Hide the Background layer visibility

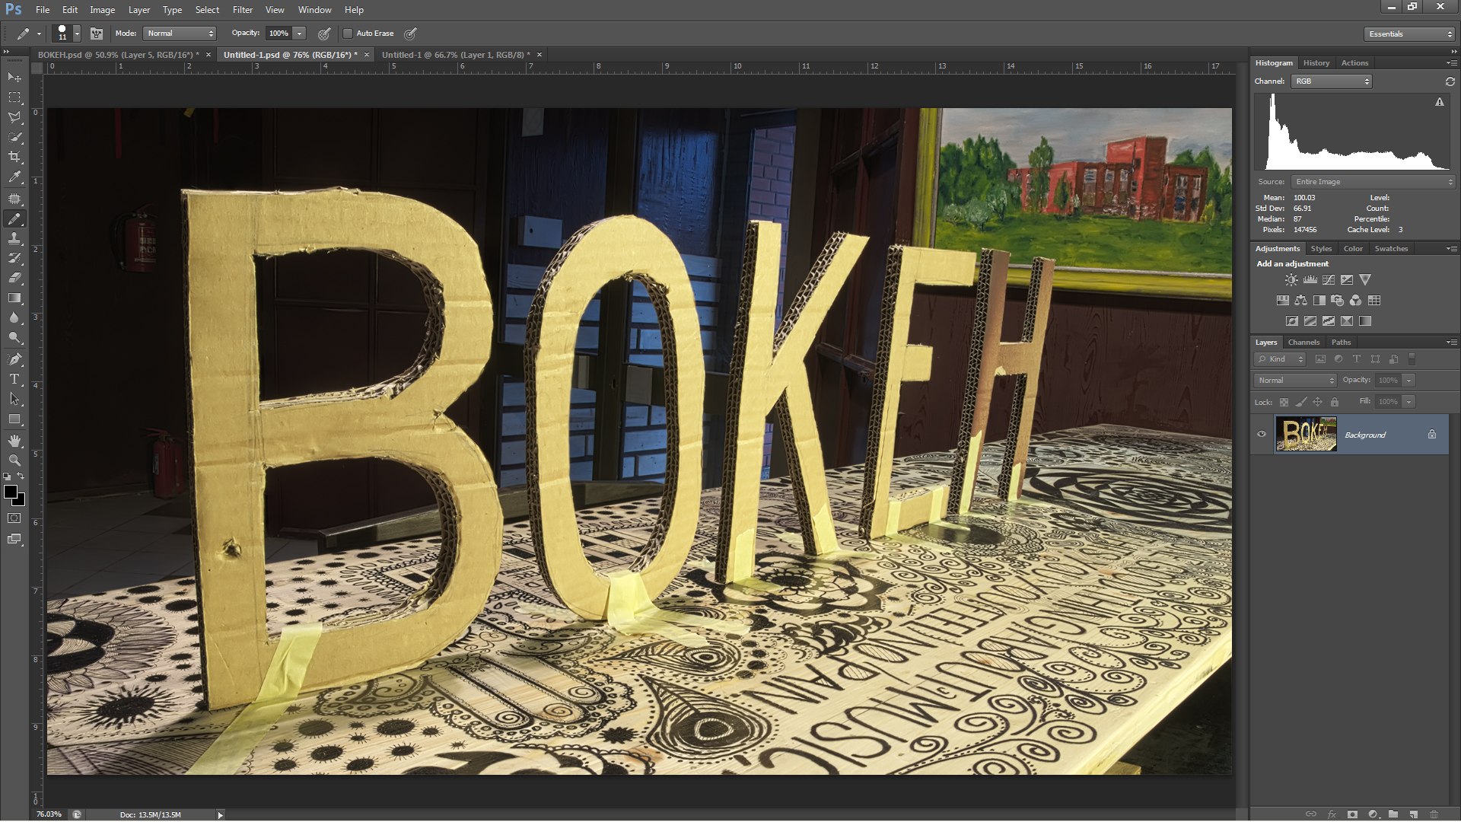(1262, 435)
